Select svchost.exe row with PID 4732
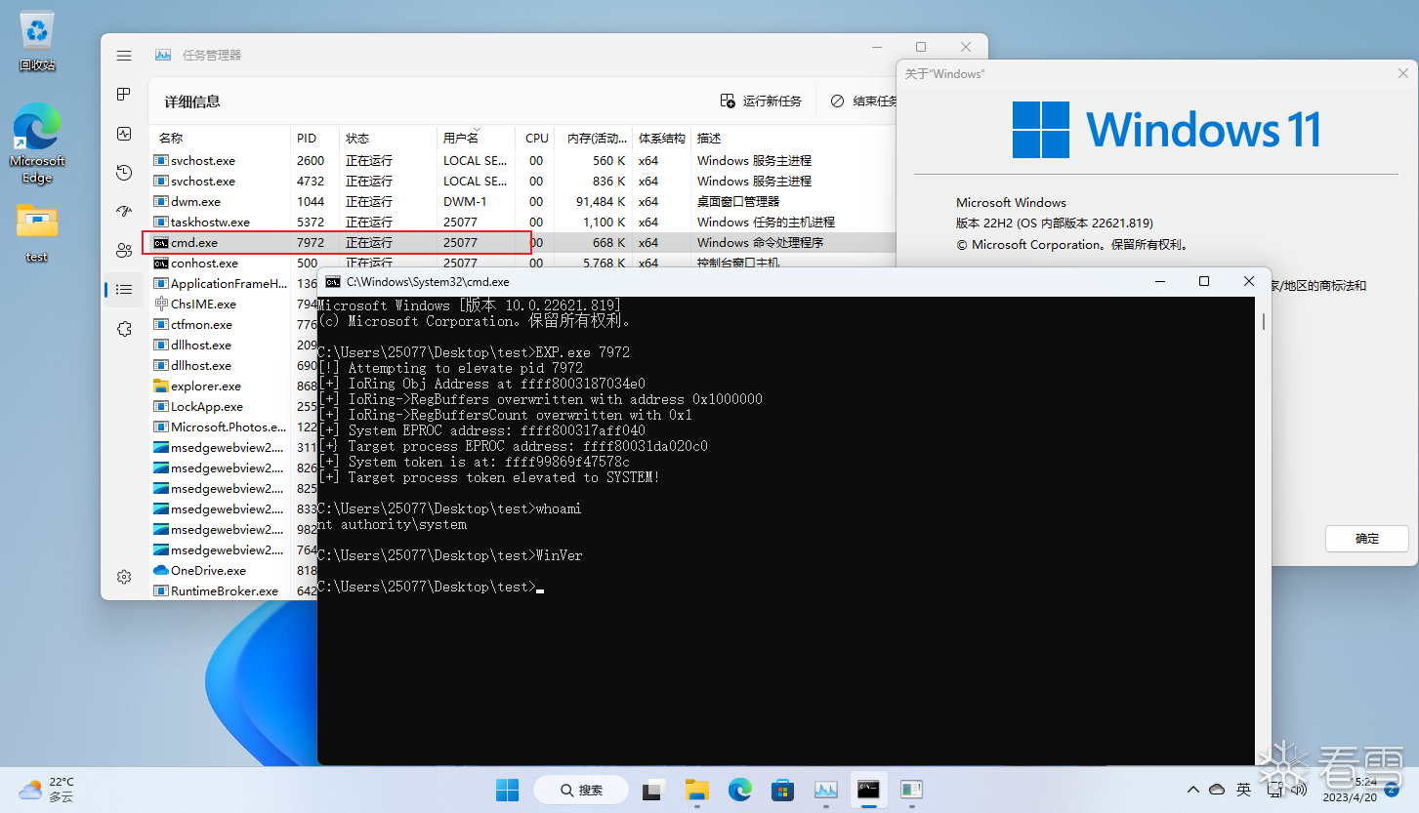 coord(522,181)
